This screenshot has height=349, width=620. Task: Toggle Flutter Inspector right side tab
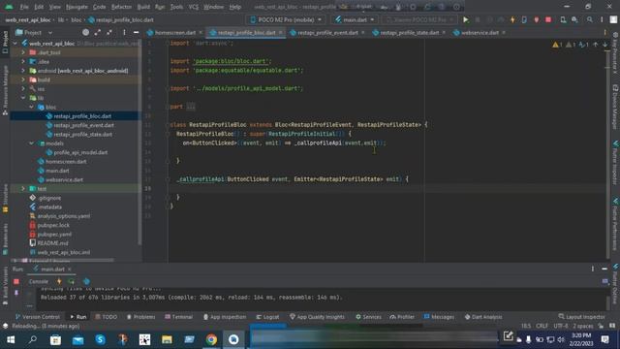click(x=615, y=163)
